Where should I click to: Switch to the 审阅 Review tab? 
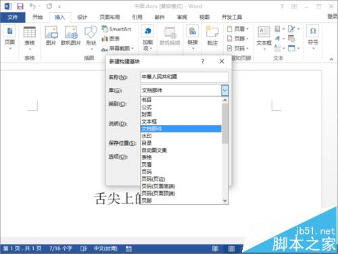pos(182,17)
